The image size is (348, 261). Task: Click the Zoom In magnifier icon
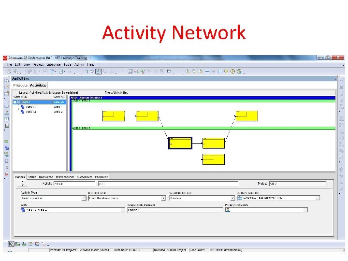(188, 71)
